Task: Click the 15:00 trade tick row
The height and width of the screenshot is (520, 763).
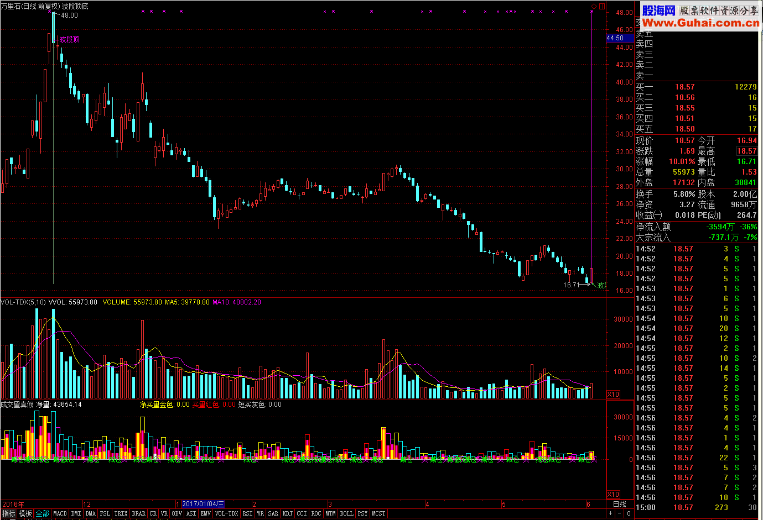Action: click(696, 507)
